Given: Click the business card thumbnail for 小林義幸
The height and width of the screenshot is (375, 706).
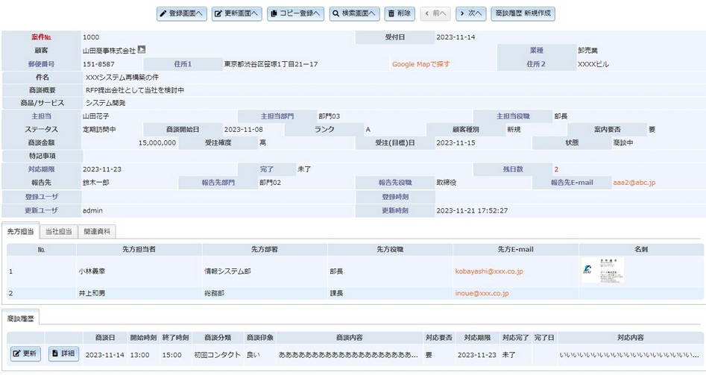Looking at the screenshot, I should click(602, 271).
